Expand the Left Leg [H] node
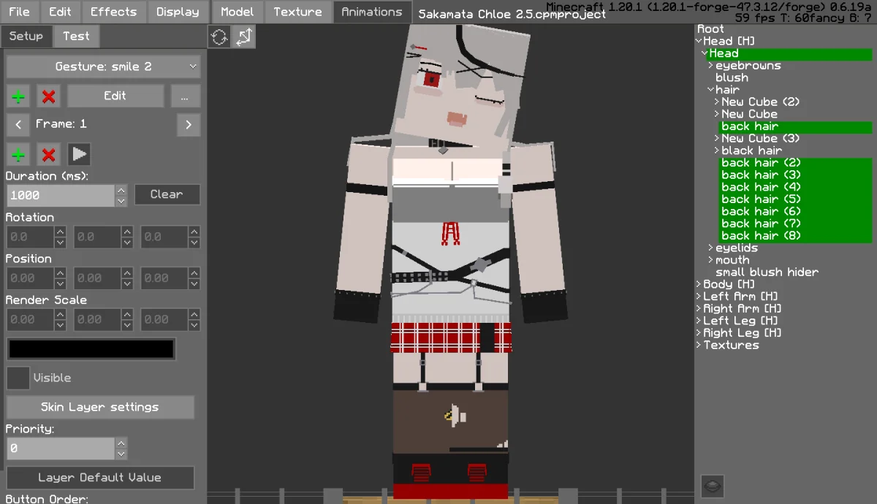This screenshot has width=877, height=504. pyautogui.click(x=699, y=321)
